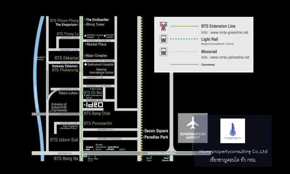This screenshot has width=290, height=174.
Task: Click the BTS Punnawithi label
Action: (98, 123)
